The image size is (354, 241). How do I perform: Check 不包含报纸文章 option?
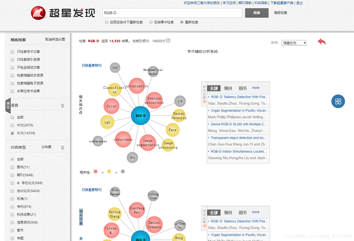(x=12, y=68)
